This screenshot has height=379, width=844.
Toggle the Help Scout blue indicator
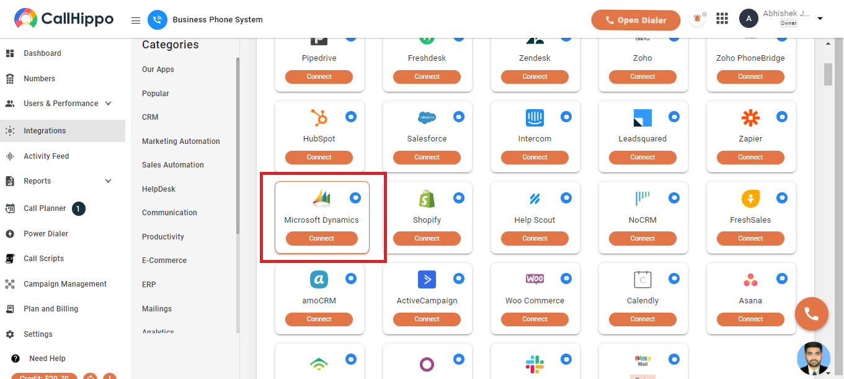566,198
